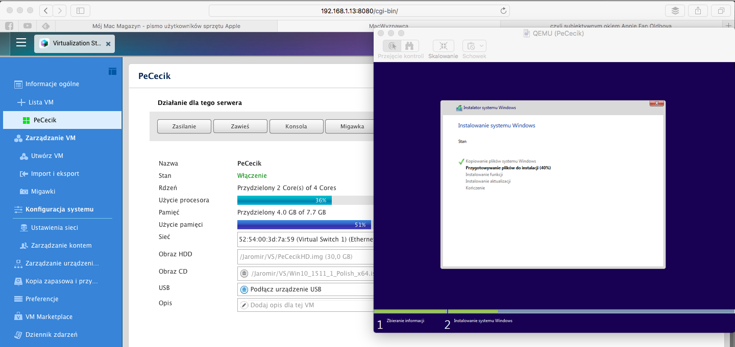Open Utwórz VM in the sidebar
This screenshot has height=347, width=735.
pyautogui.click(x=47, y=156)
